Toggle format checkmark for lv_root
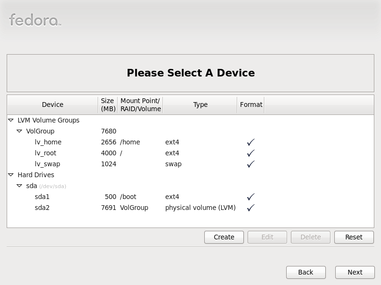Screen dimensions: 381x285 click(x=251, y=153)
